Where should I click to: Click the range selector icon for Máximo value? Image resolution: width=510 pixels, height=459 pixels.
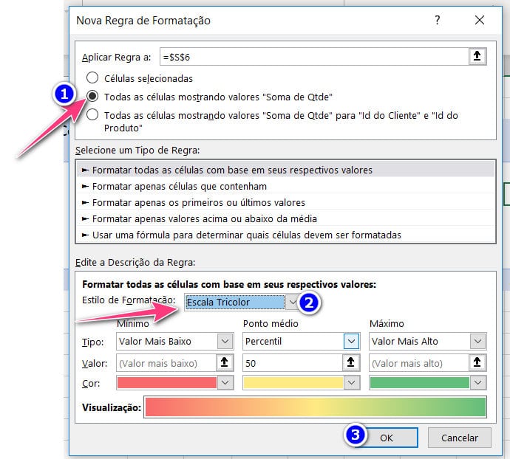point(477,362)
